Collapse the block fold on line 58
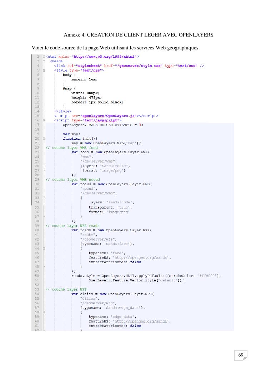Screen dimensions: 266x377 (x=44, y=312)
